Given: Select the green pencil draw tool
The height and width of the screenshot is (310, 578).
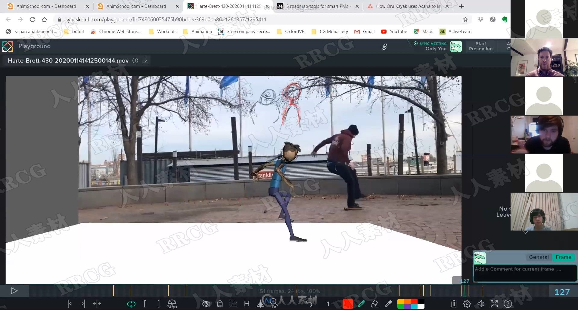Looking at the screenshot, I should click(362, 304).
